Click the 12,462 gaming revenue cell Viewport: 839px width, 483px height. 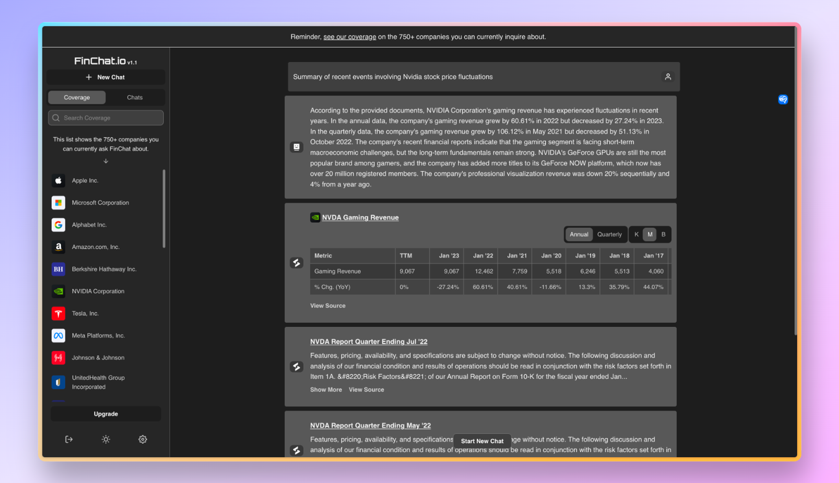point(480,272)
